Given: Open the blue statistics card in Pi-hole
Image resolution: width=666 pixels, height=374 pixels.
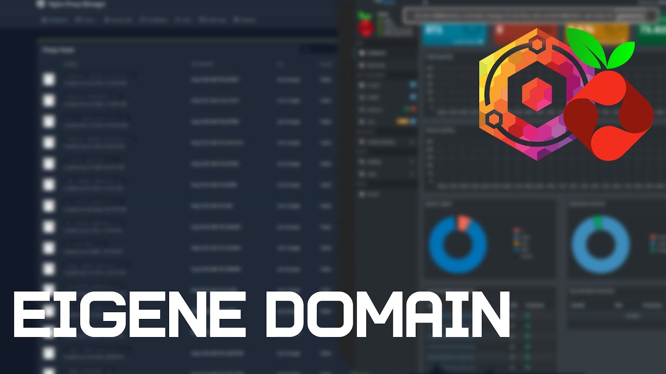Looking at the screenshot, I should (454, 34).
